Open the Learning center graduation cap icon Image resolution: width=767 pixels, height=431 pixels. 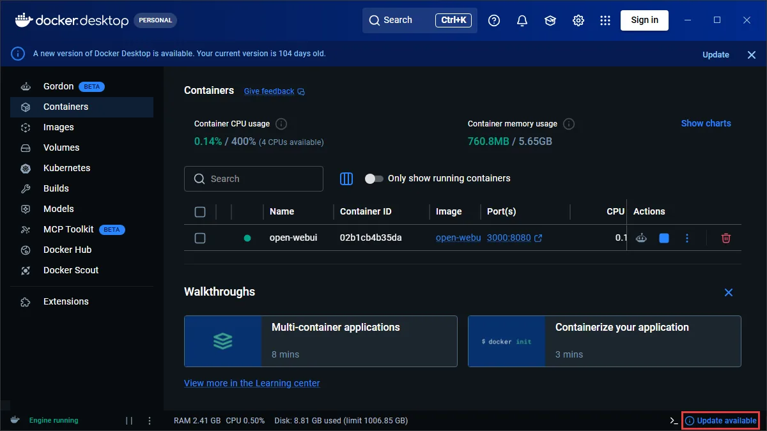point(550,20)
